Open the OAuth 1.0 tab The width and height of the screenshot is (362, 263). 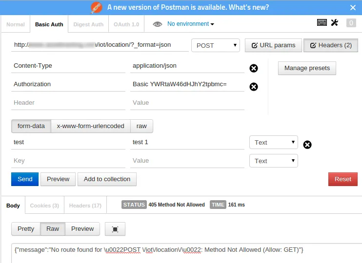[x=126, y=24]
